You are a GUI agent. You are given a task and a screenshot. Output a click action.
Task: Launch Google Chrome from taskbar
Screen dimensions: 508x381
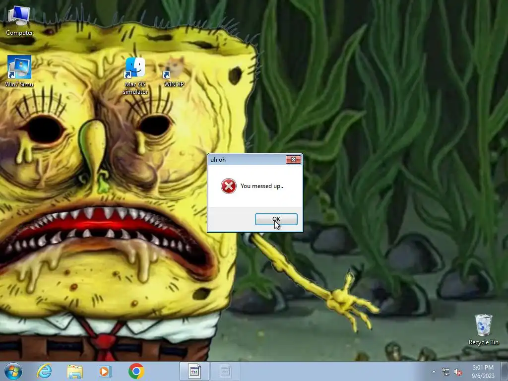point(136,371)
